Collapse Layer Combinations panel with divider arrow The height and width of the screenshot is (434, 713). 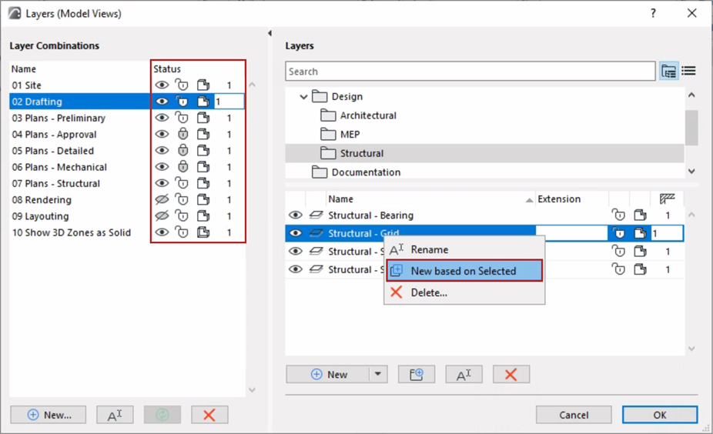pos(269,33)
